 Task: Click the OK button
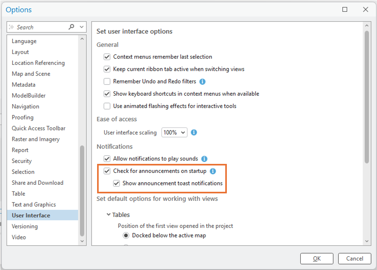point(316,259)
